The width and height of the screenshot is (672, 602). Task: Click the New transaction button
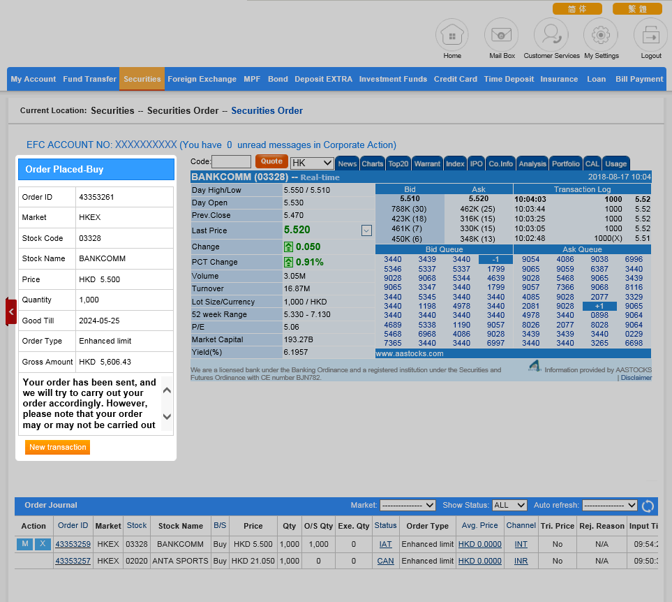58,447
